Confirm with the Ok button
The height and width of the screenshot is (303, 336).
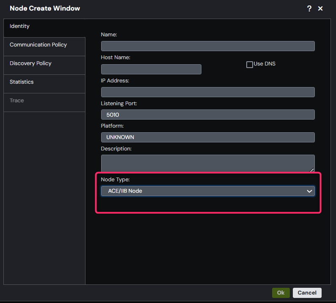click(x=281, y=293)
